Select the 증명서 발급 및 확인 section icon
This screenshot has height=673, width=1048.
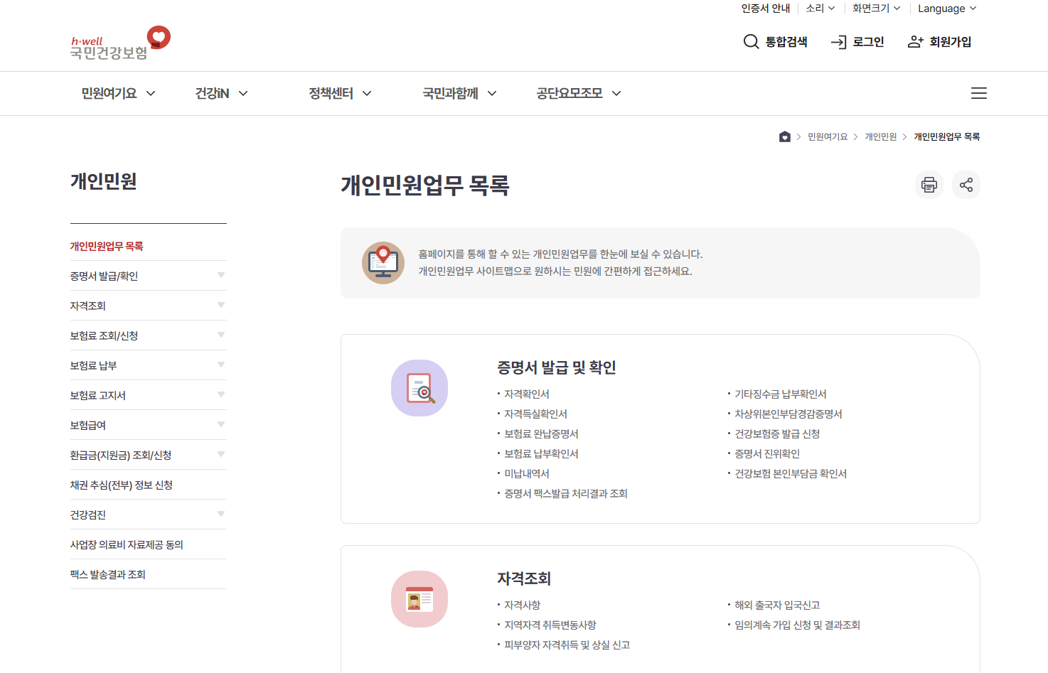click(x=419, y=388)
